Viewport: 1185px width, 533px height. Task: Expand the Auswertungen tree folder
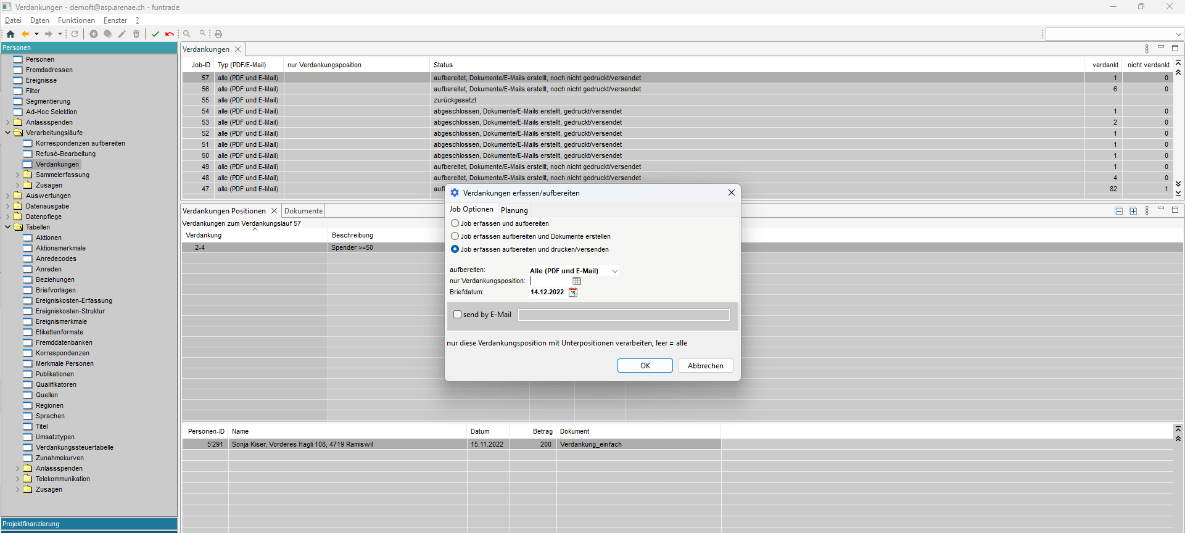[8, 196]
